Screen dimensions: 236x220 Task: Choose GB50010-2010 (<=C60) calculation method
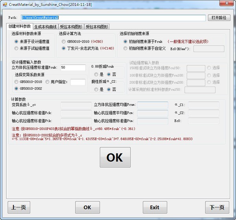coord(64,41)
